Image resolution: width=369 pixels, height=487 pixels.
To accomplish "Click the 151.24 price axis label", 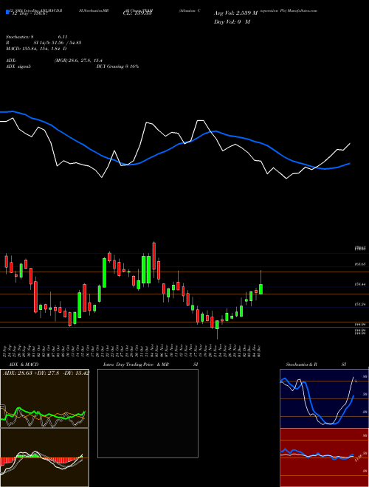I will [360, 304].
